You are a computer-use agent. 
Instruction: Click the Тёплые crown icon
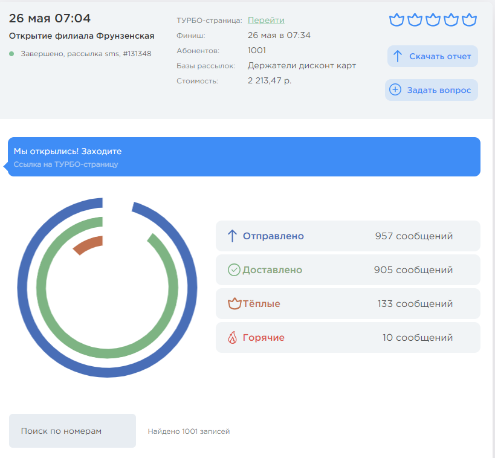[x=234, y=304]
